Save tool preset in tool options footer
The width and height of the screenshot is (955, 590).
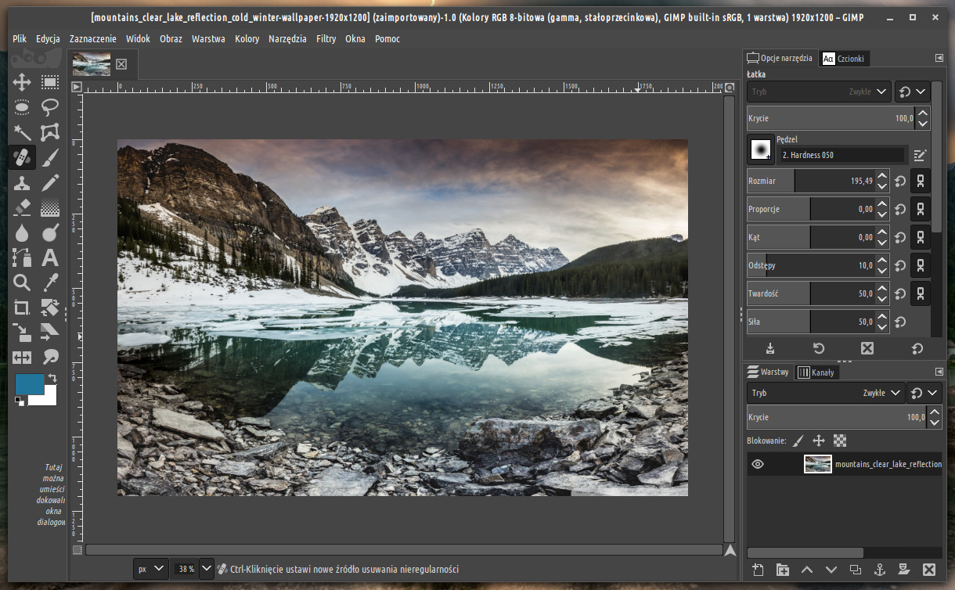coord(770,348)
